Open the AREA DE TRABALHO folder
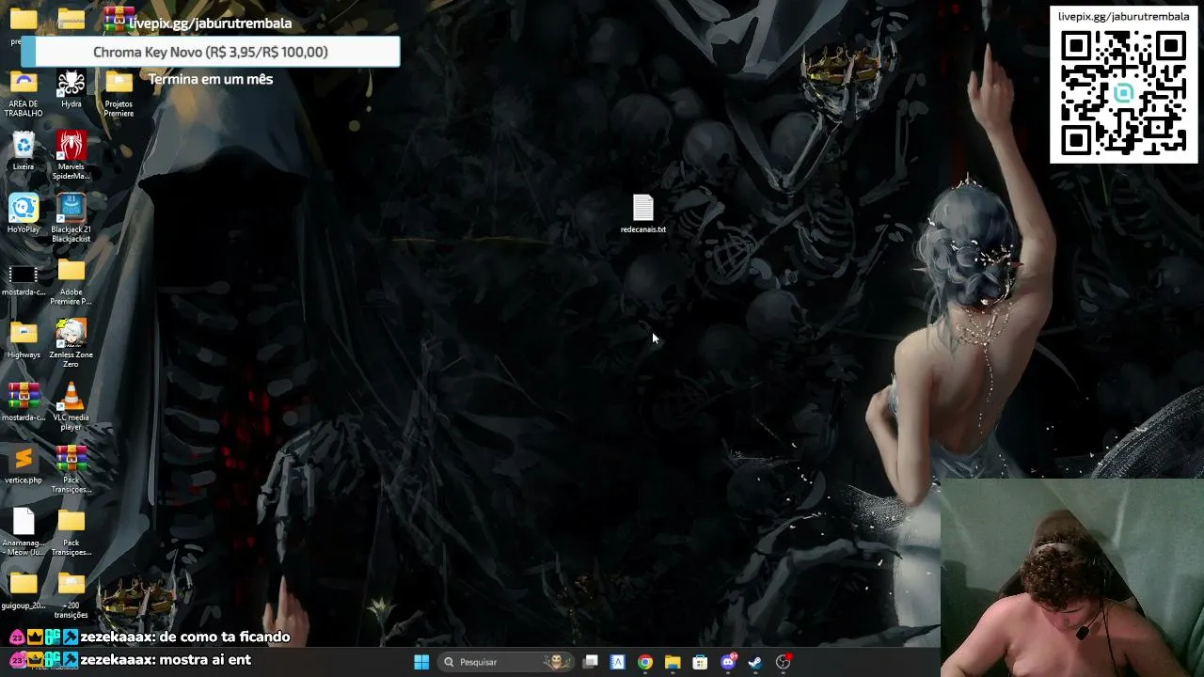Image resolution: width=1204 pixels, height=677 pixels. tap(24, 93)
